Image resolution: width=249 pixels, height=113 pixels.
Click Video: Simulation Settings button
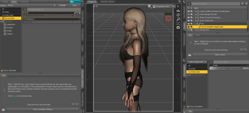pos(42,109)
